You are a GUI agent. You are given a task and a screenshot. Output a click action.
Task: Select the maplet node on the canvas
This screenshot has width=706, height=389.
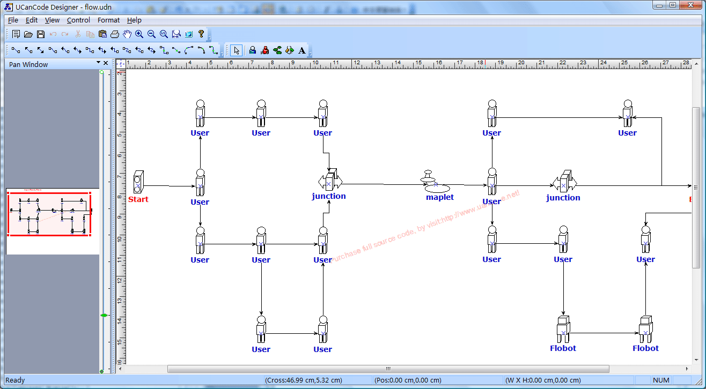click(x=436, y=182)
